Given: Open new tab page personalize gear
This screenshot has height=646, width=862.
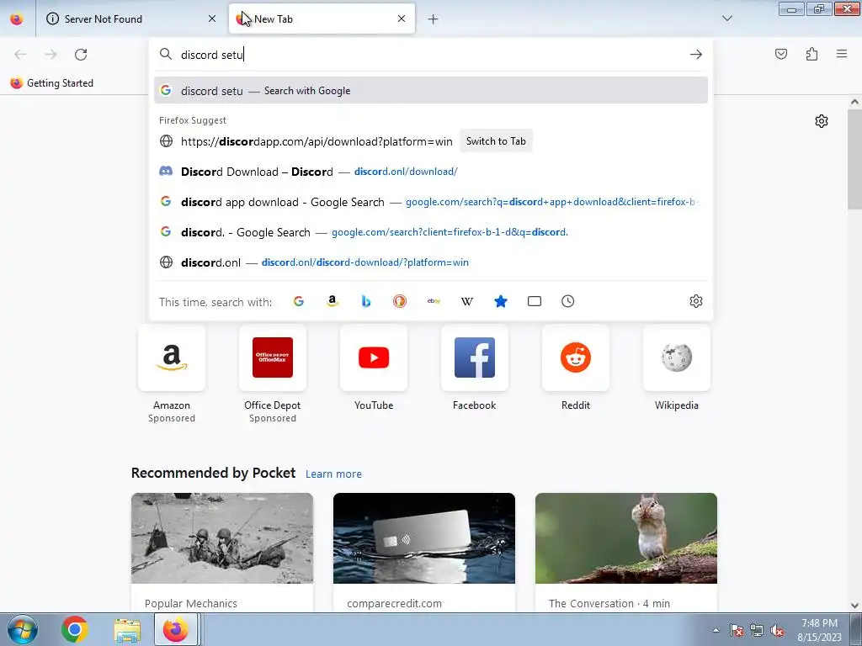Looking at the screenshot, I should coord(822,121).
